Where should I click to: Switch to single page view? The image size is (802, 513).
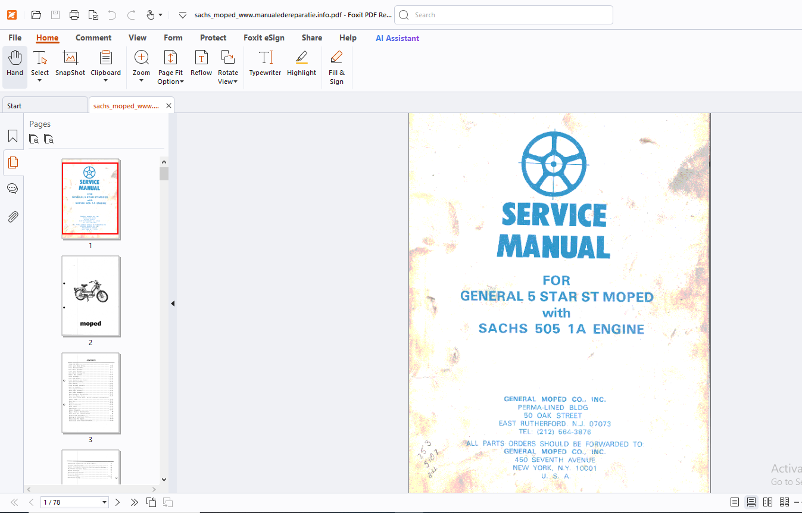click(x=735, y=502)
